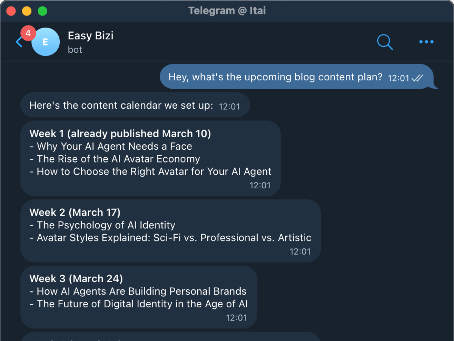Open the three-dot more options menu
Screen dimensions: 454x341
click(x=426, y=42)
